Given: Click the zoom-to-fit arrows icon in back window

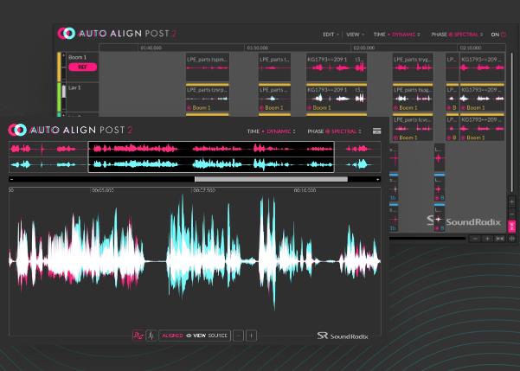Looking at the screenshot, I should (500, 239).
